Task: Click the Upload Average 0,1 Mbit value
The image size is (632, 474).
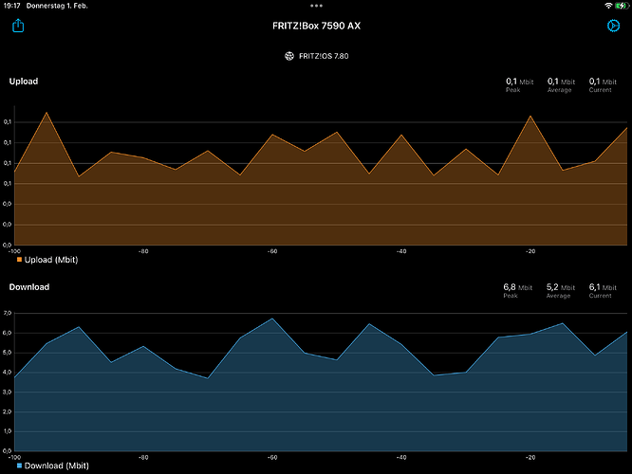Action: click(561, 82)
